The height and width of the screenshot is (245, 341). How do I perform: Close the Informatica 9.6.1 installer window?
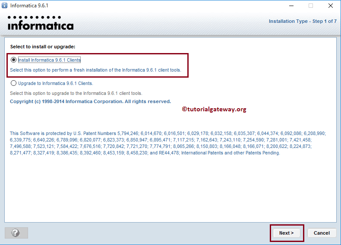(331, 6)
